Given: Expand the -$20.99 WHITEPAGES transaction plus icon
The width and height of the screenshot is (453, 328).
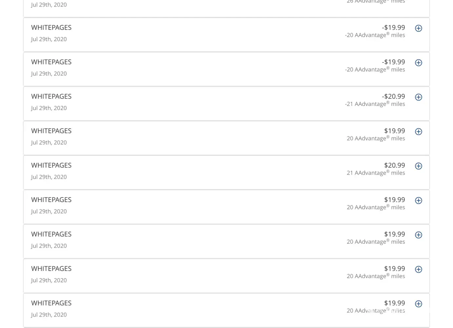Looking at the screenshot, I should point(419,97).
